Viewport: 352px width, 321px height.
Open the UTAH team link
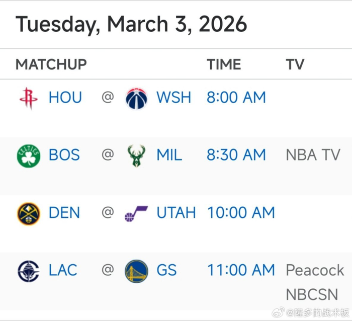176,213
